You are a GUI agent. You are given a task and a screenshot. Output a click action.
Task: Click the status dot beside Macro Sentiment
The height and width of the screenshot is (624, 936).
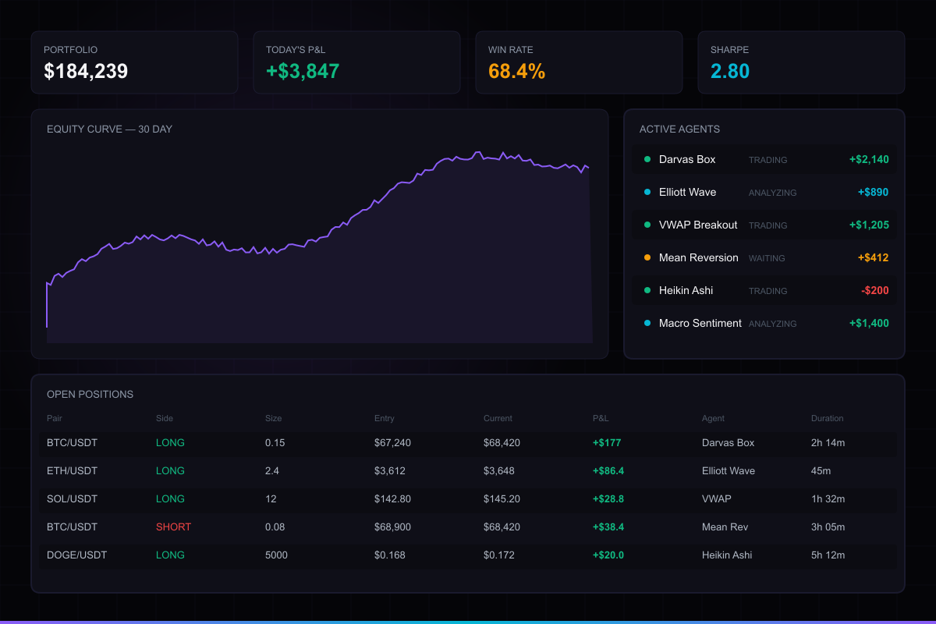click(647, 324)
